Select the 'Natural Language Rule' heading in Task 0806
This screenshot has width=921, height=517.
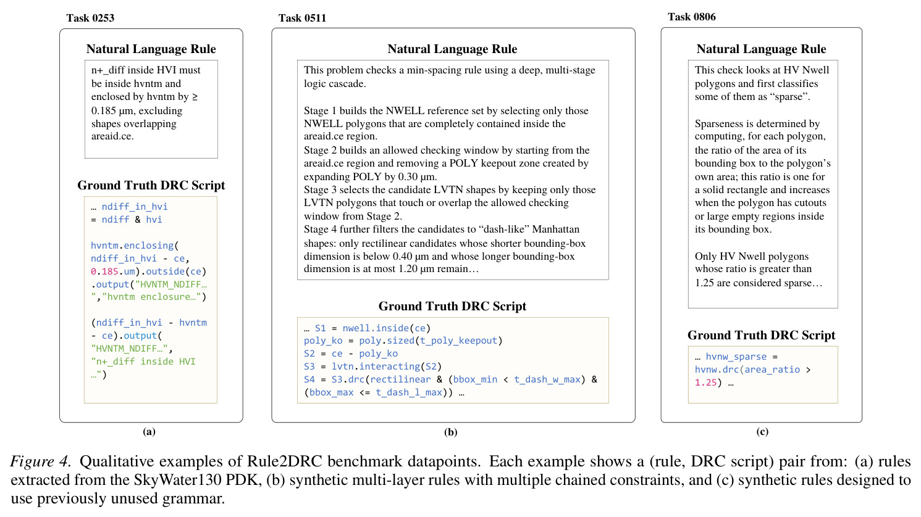pyautogui.click(x=762, y=49)
